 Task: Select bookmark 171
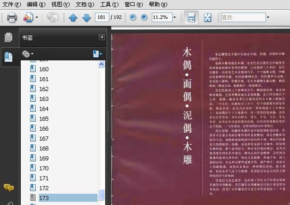(x=44, y=178)
